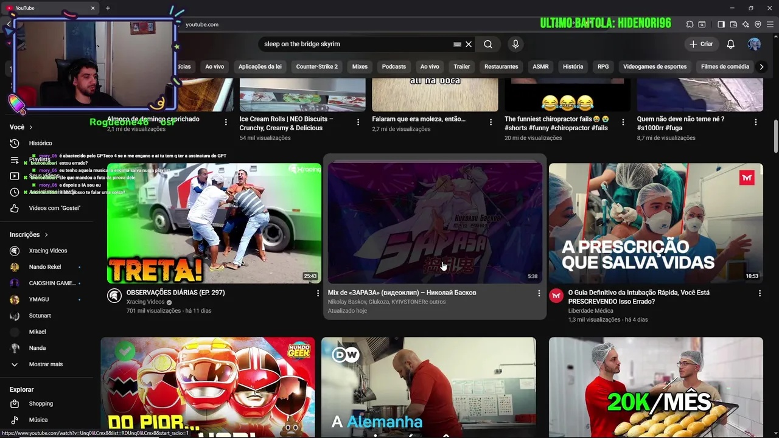Open the CAIOSHIN GAME subscription
The image size is (779, 438).
(46, 283)
